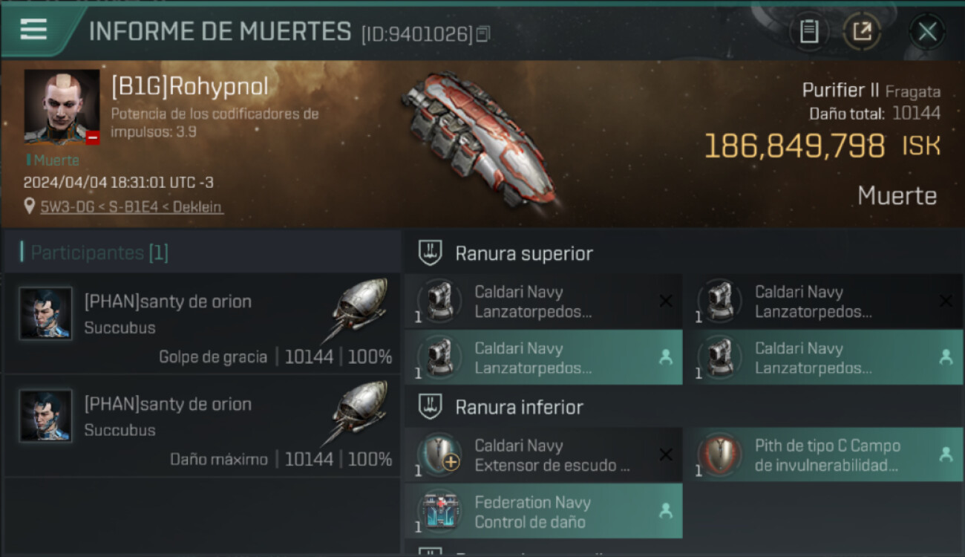Close the Informe de Muertes window

click(927, 32)
